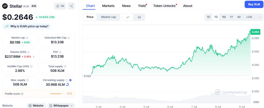Image resolution: width=264 pixels, height=108 pixels.
Task: Click the $8.19B market cap value
Action: coord(15,42)
